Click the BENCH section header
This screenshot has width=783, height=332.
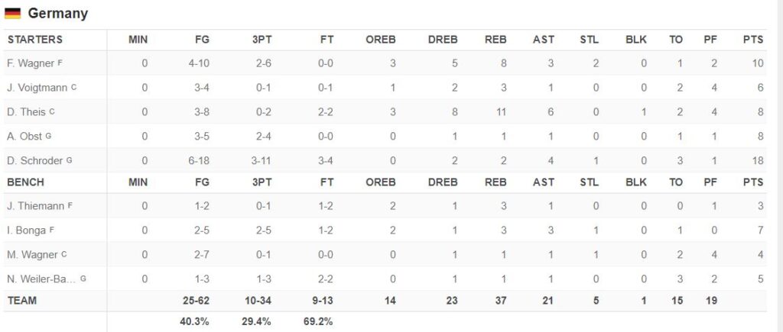coord(25,182)
